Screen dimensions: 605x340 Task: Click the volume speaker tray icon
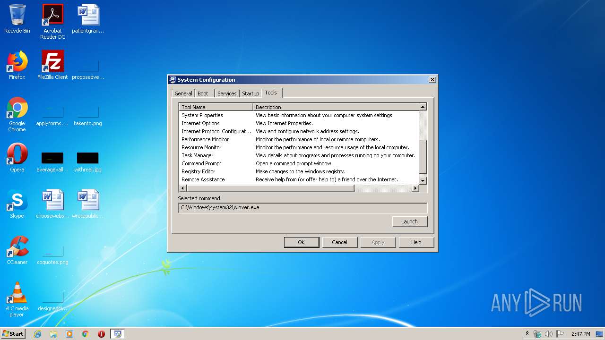point(549,334)
